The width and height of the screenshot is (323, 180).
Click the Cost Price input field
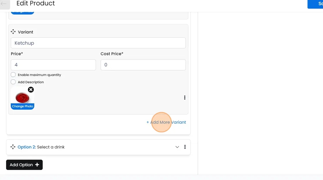point(143,65)
